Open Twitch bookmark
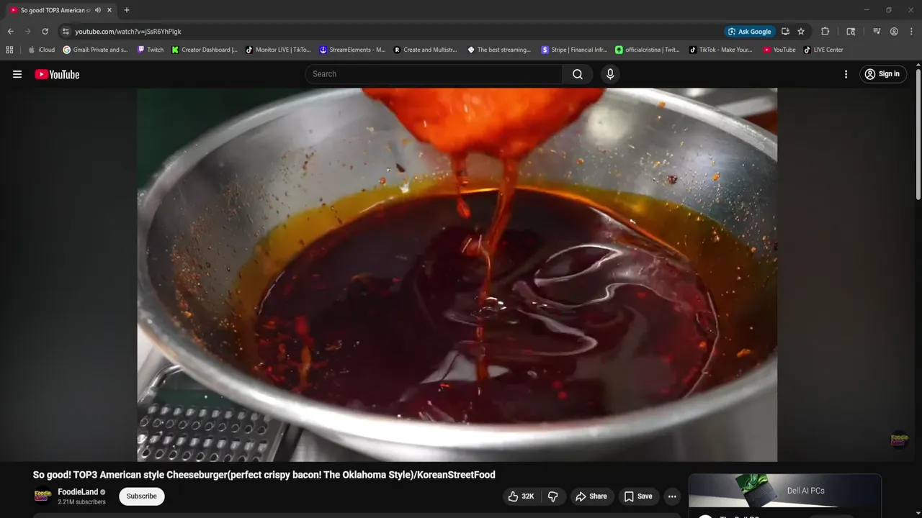Image resolution: width=922 pixels, height=518 pixels. click(151, 50)
